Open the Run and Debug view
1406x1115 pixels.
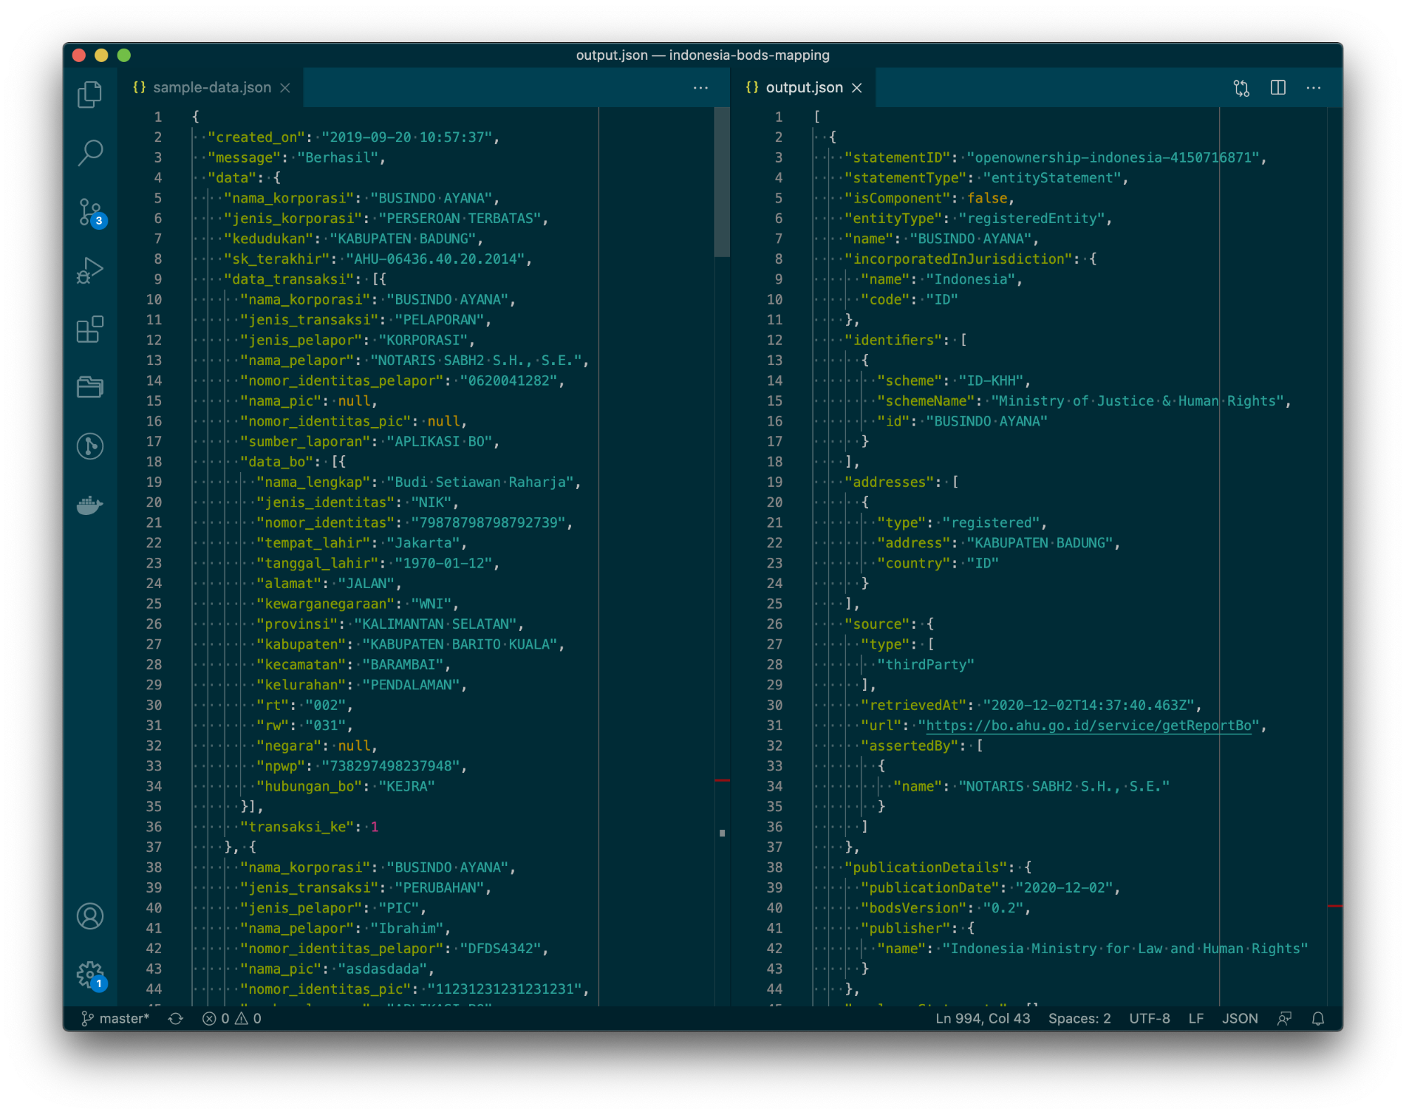[x=90, y=270]
